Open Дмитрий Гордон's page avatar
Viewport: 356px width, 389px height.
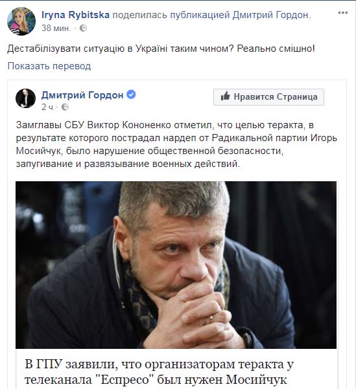point(25,98)
